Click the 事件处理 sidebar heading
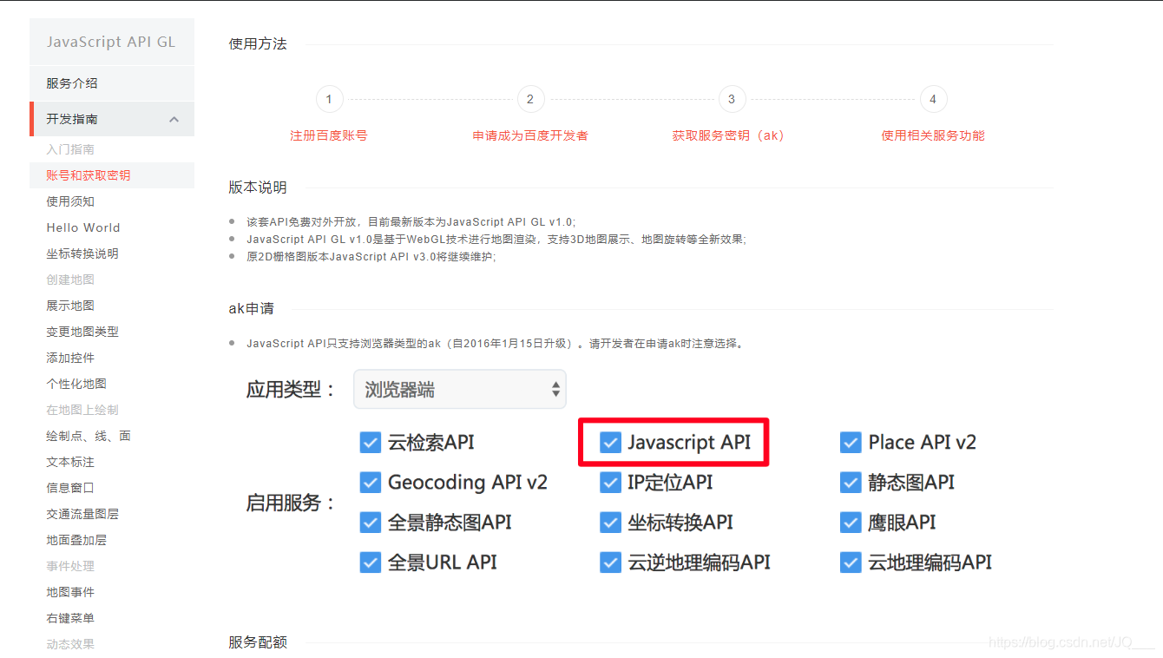Viewport: 1163px width, 658px height. coord(70,566)
